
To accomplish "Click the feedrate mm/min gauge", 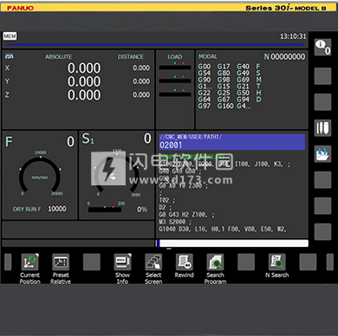I will coord(40,176).
